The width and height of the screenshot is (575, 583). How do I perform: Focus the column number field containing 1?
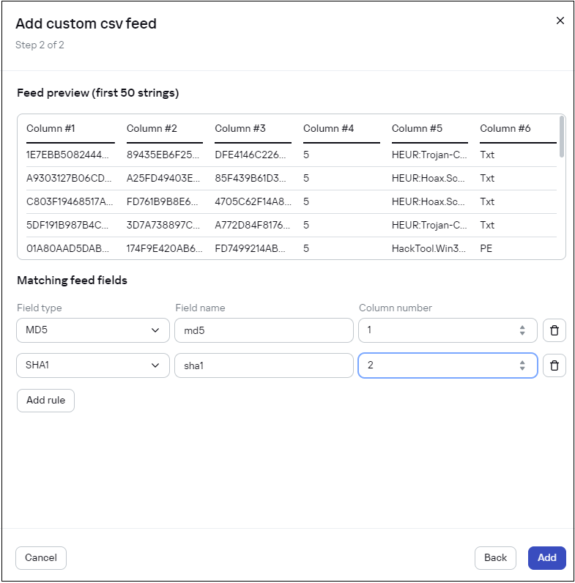(436, 330)
